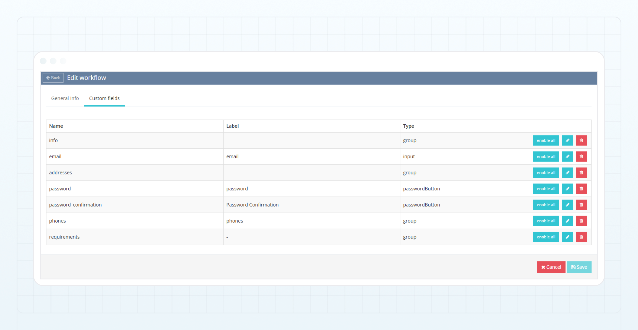Cancel the workflow edits
Image resolution: width=638 pixels, height=330 pixels.
[x=551, y=267]
